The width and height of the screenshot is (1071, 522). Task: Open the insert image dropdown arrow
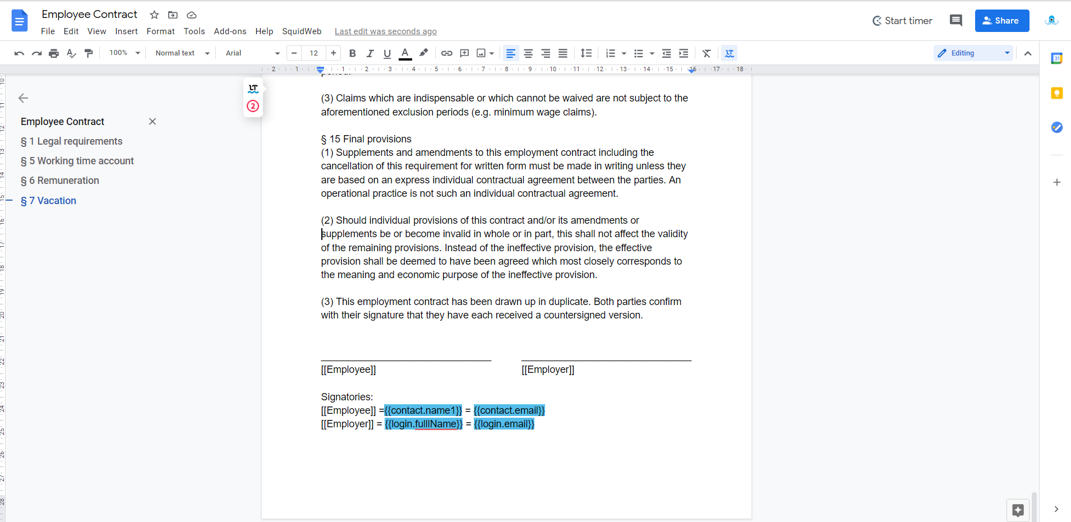pyautogui.click(x=492, y=53)
